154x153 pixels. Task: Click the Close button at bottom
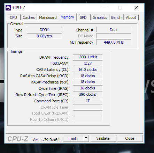tap(130, 138)
